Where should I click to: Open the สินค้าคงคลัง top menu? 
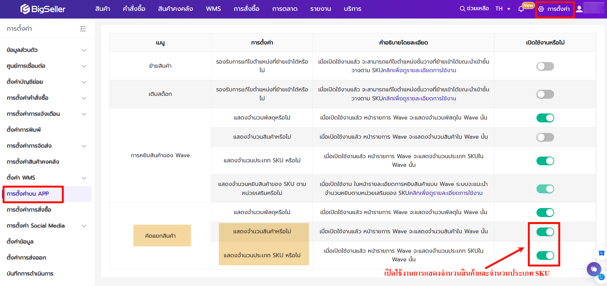coord(175,9)
